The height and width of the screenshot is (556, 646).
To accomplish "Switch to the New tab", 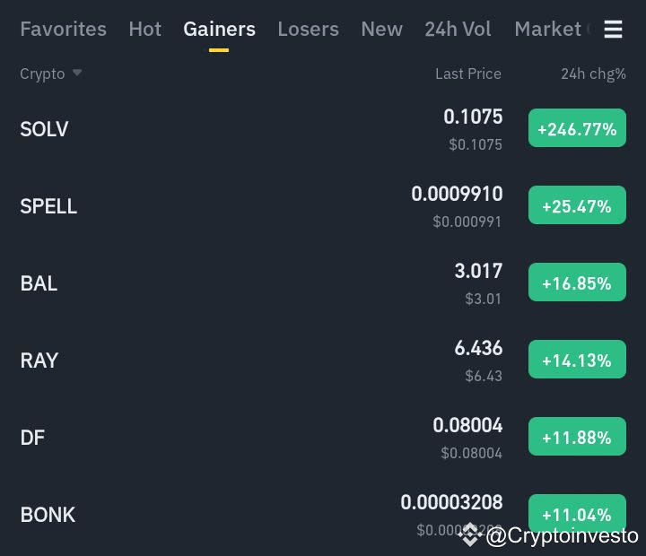I will (381, 29).
